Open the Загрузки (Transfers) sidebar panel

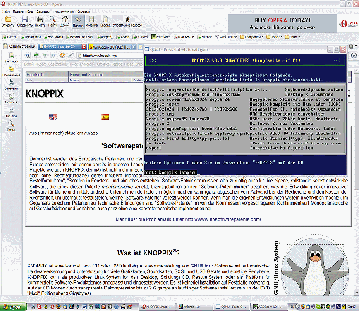pyautogui.click(x=11, y=85)
